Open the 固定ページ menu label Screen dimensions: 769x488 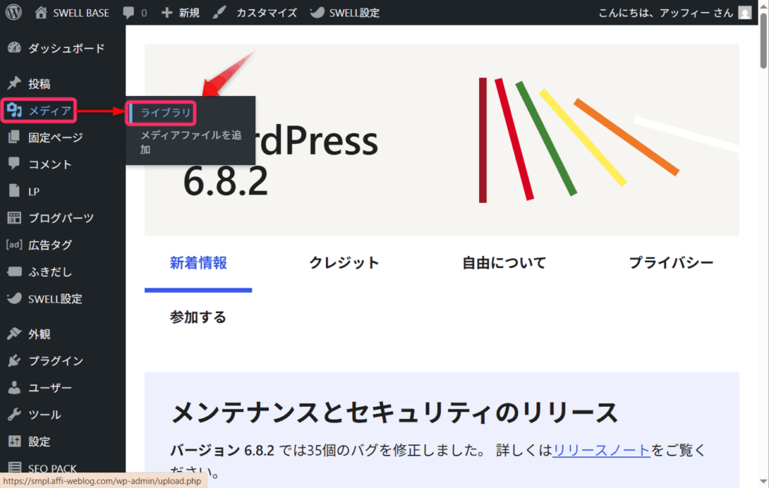pos(56,137)
